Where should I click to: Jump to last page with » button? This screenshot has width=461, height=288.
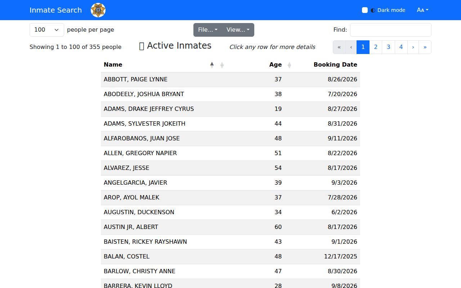click(x=425, y=47)
